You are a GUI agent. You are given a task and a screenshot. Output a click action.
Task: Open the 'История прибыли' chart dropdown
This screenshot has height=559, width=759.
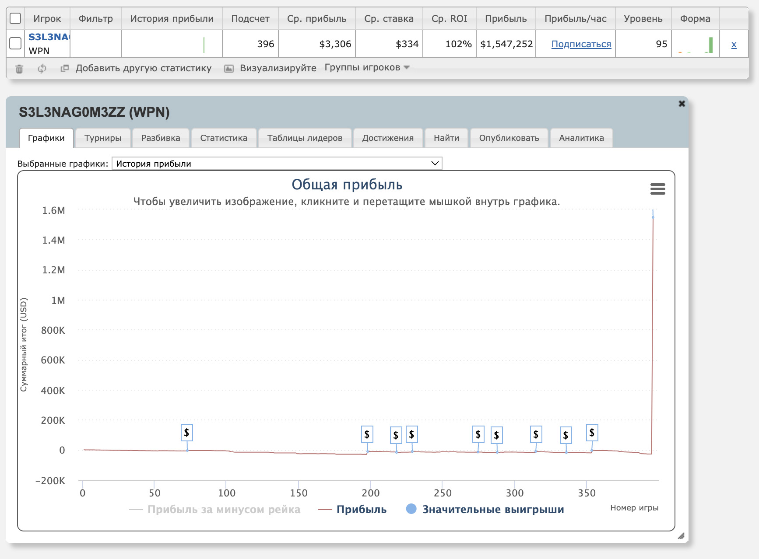(277, 164)
